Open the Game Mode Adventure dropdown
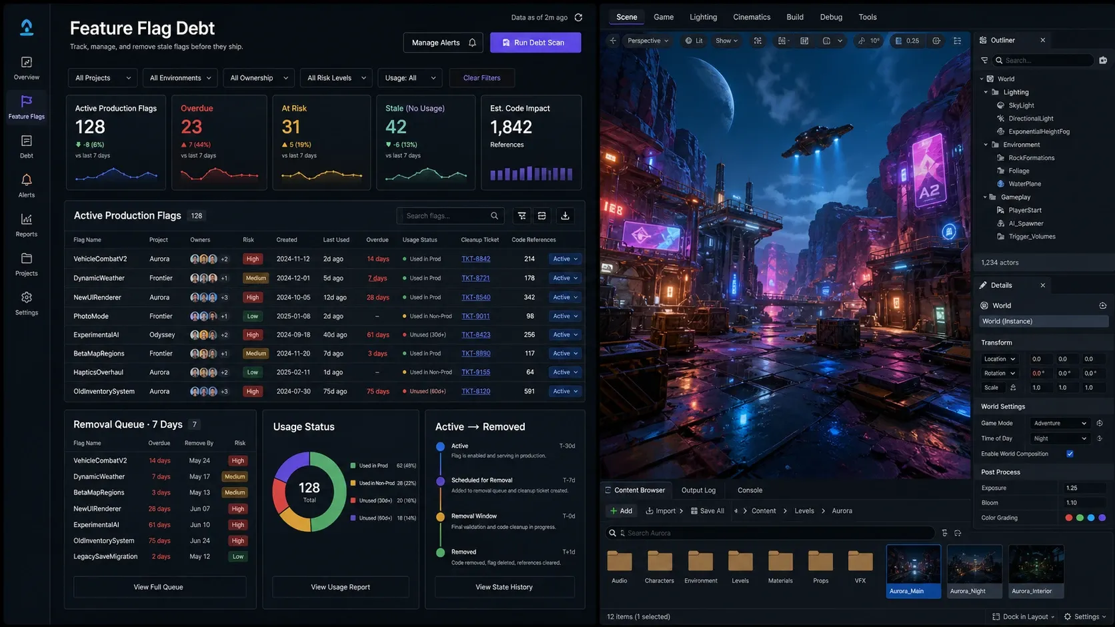Image resolution: width=1115 pixels, height=627 pixels. [x=1060, y=423]
